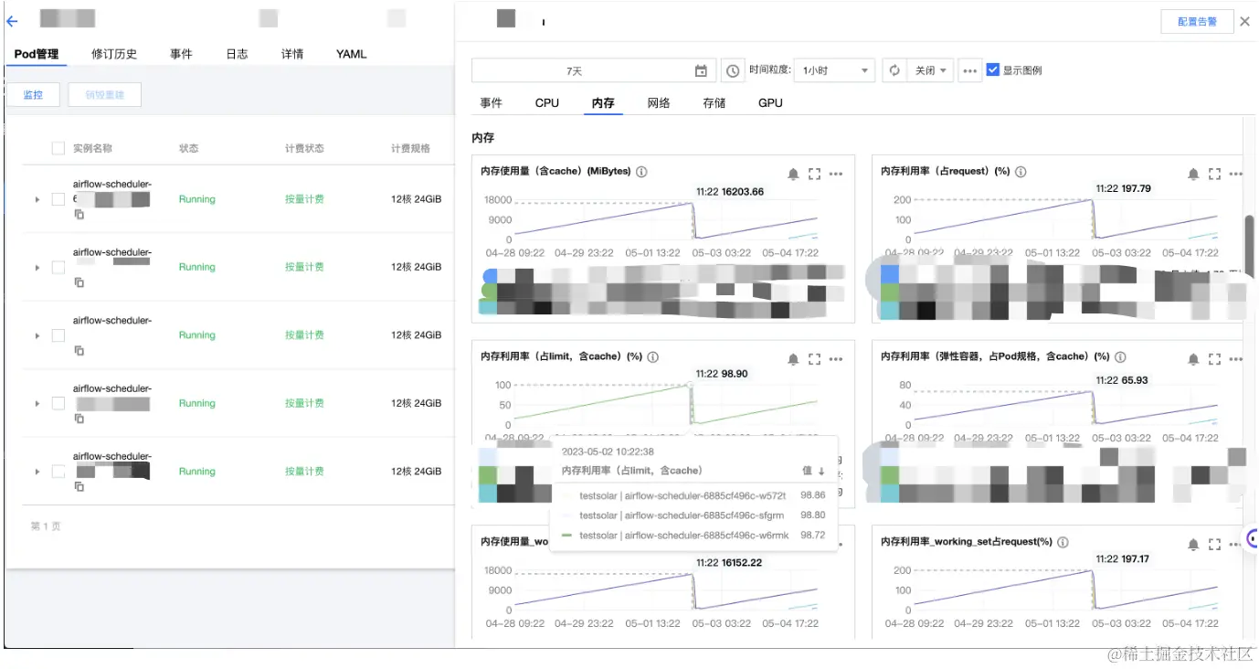Open ellipsis on 内存利用率（占limit，含cache）chart

click(x=836, y=359)
